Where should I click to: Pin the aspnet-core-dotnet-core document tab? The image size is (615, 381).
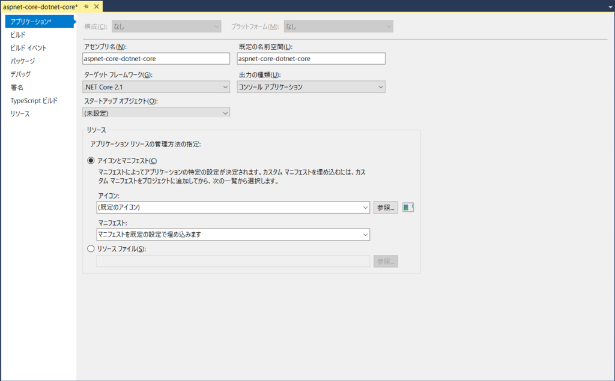pos(86,7)
